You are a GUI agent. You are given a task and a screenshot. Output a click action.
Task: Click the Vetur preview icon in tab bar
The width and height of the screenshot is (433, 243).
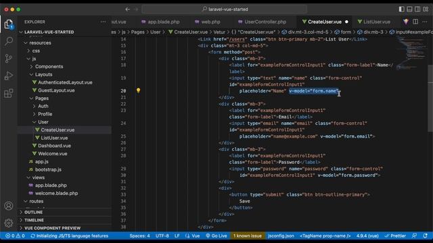(x=406, y=22)
